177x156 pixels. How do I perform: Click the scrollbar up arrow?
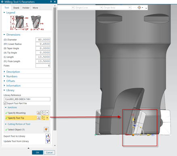[x=55, y=6]
